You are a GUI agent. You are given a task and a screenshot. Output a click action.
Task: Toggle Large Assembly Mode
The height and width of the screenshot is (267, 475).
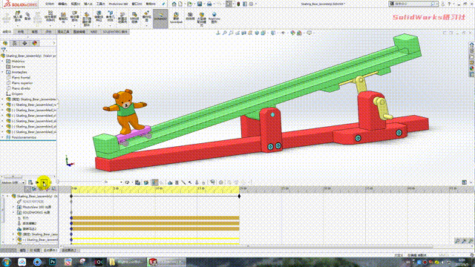pos(202,19)
